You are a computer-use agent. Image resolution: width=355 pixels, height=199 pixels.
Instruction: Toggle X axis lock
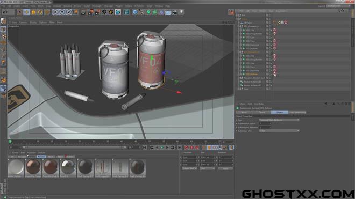tap(55, 12)
